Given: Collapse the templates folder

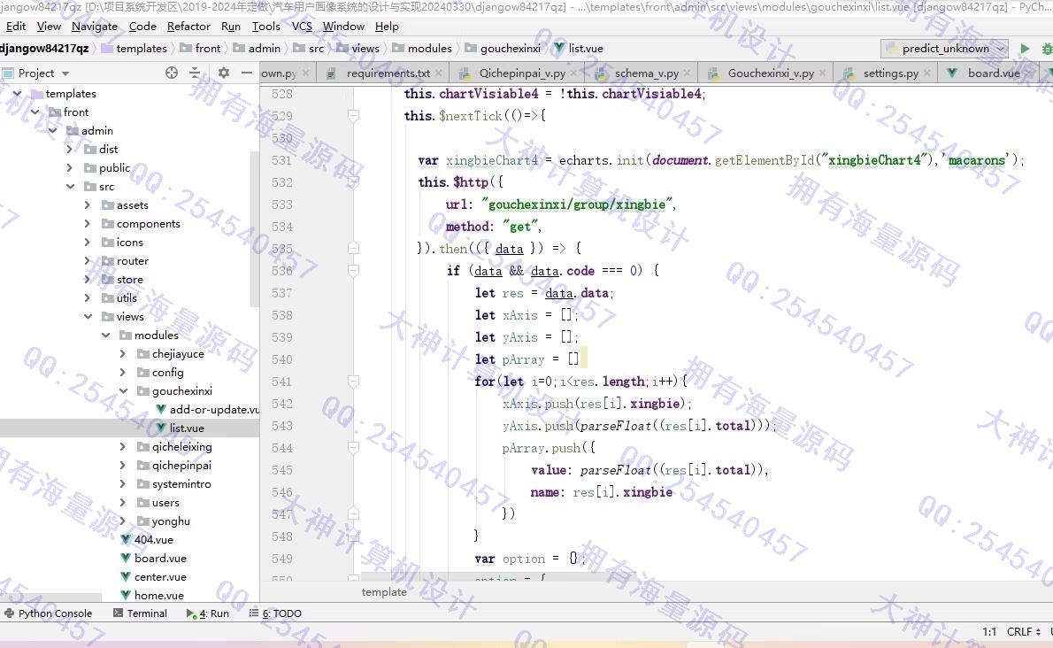Looking at the screenshot, I should (x=18, y=93).
